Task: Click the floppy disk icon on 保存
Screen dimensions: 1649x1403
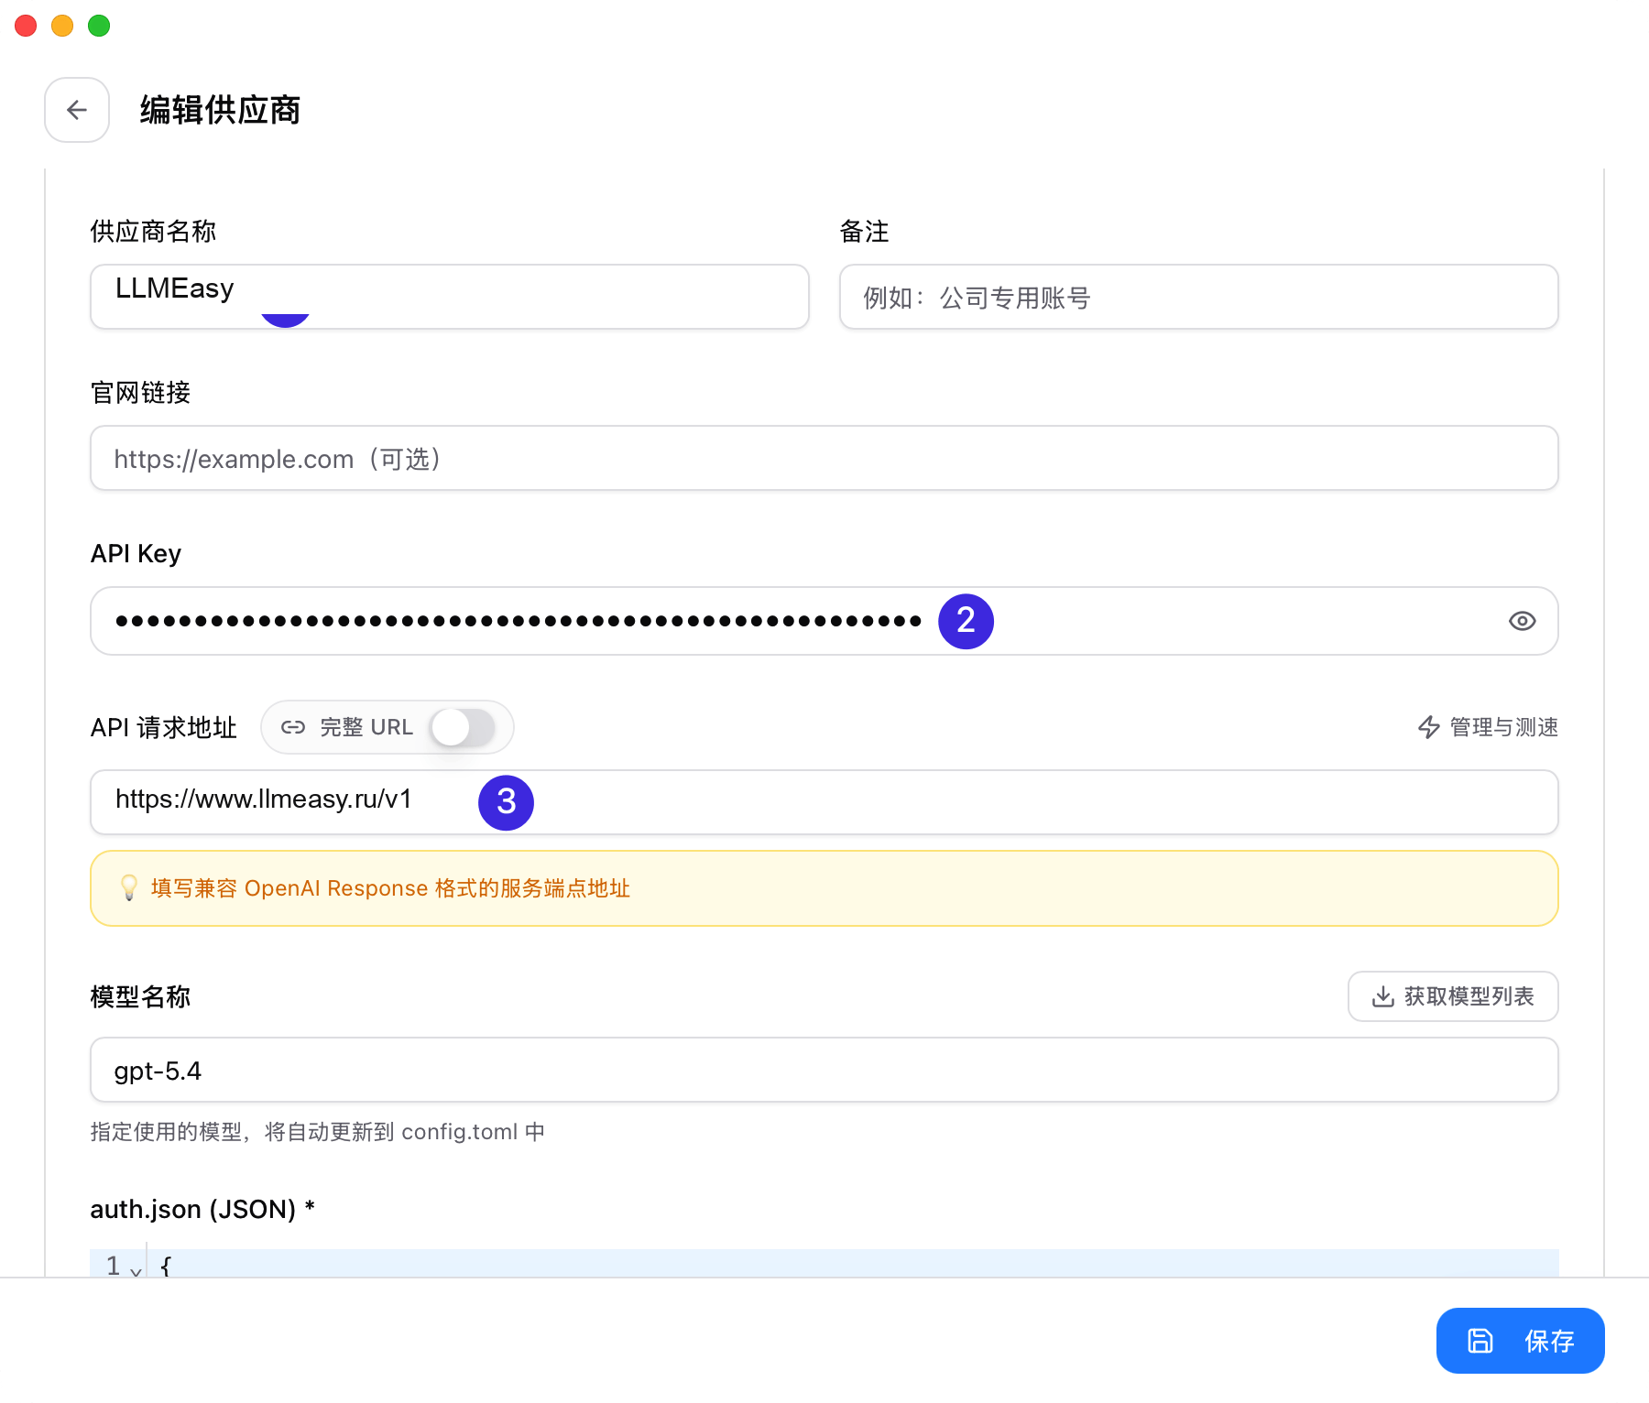Action: tap(1480, 1341)
